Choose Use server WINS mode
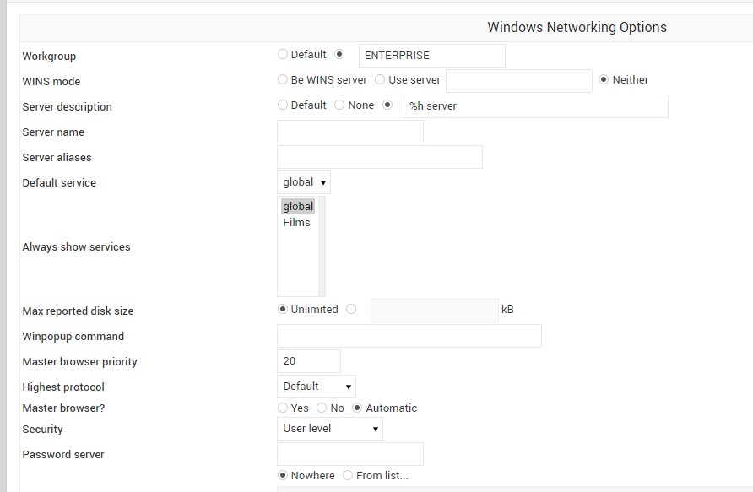 point(380,80)
